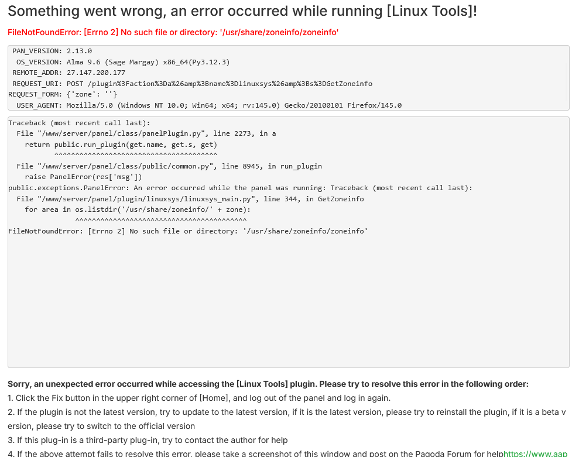Click the REQUEST_URI POST plugin line
572x457 pixels.
(x=192, y=84)
